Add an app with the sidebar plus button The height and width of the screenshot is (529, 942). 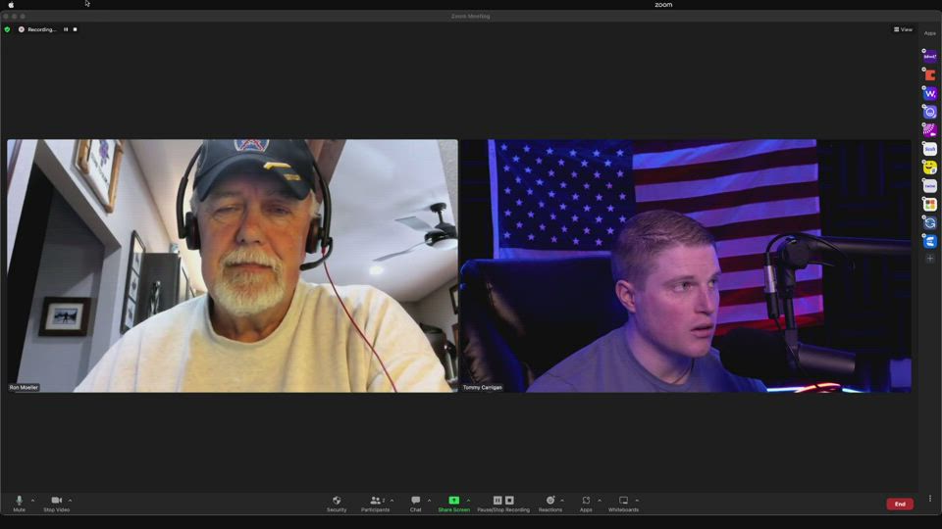930,259
